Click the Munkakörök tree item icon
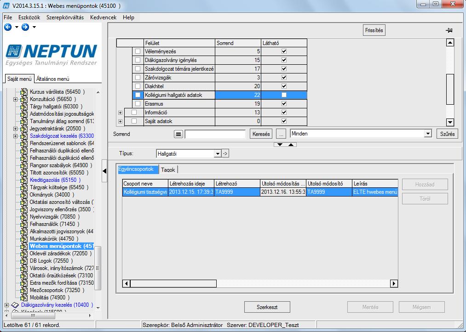 click(x=24, y=239)
